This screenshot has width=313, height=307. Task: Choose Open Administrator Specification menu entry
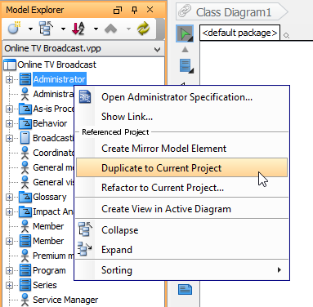pyautogui.click(x=181, y=97)
